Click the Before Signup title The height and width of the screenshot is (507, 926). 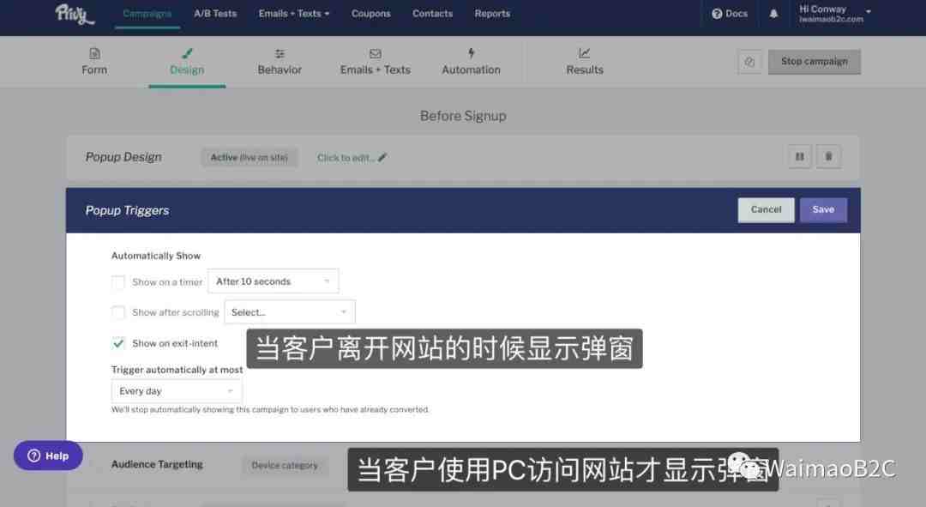click(463, 116)
